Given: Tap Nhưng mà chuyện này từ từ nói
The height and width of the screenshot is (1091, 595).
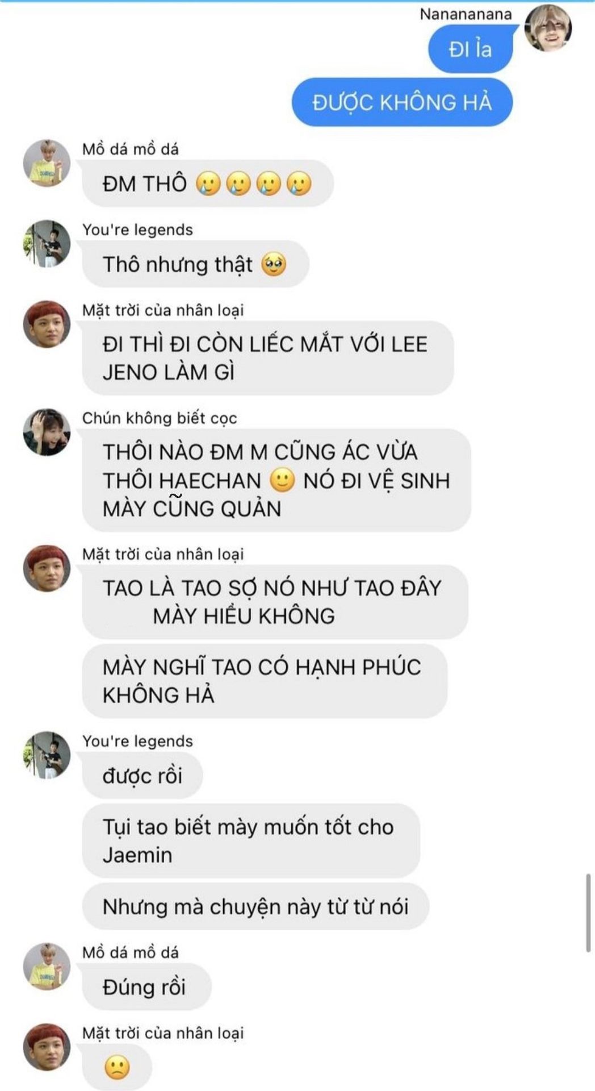Looking at the screenshot, I should (255, 906).
